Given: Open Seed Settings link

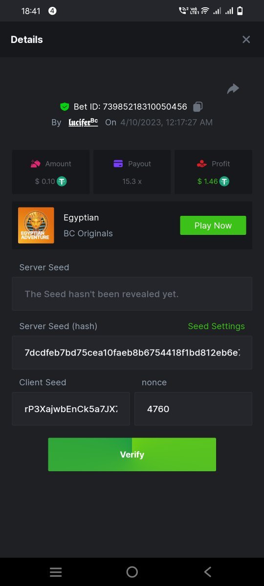Looking at the screenshot, I should tap(217, 326).
